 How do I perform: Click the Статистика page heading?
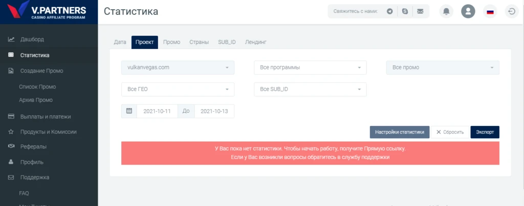click(131, 11)
